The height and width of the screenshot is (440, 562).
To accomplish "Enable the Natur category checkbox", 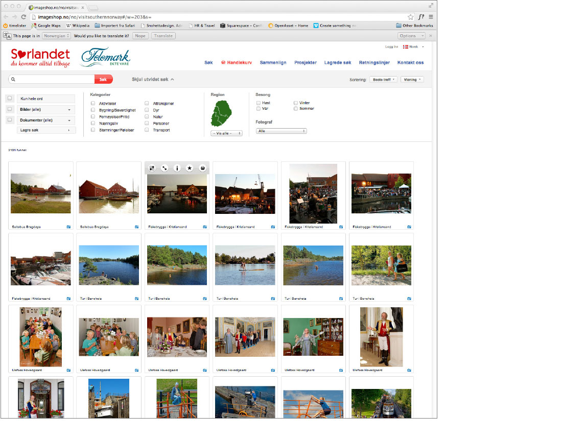I will pos(147,117).
